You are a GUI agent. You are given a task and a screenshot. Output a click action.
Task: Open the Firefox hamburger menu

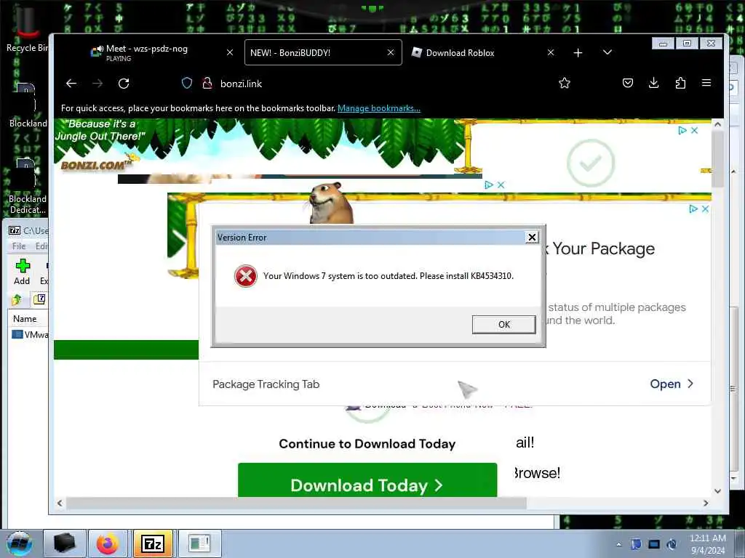coord(706,83)
